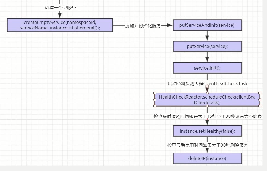Select the deleteIP(instance) box
The height and width of the screenshot is (171, 267).
(207, 158)
